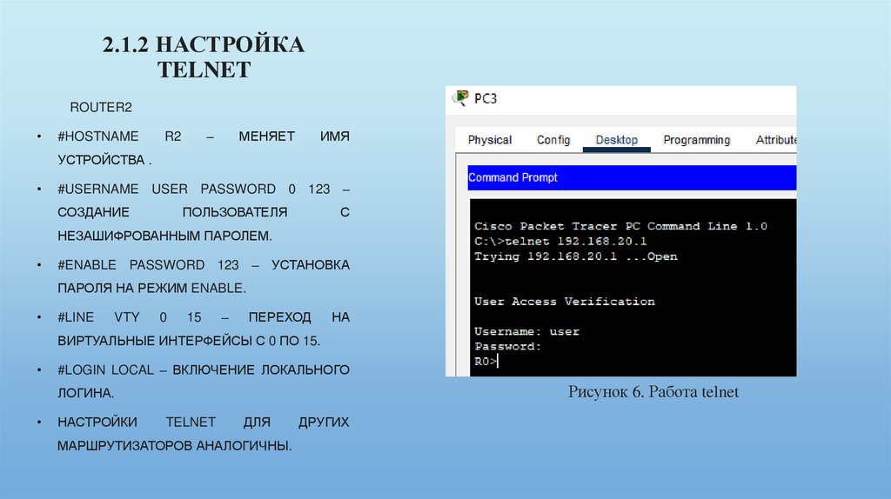Open the Physical tab
The image size is (891, 499).
click(490, 140)
